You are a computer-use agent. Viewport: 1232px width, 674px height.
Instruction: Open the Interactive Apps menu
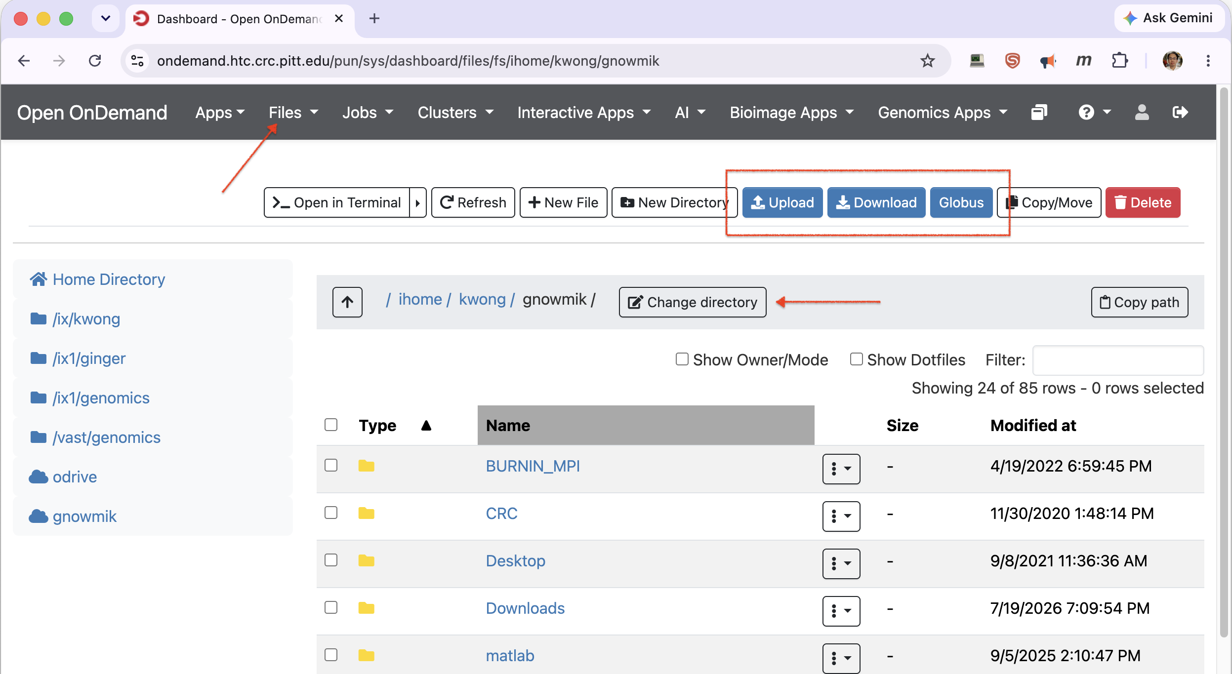(x=584, y=113)
